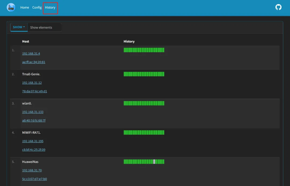Screen dimensions: 290x186
Task: Open Tmall-Genie IP 192.168.31.12
Action: point(32,83)
